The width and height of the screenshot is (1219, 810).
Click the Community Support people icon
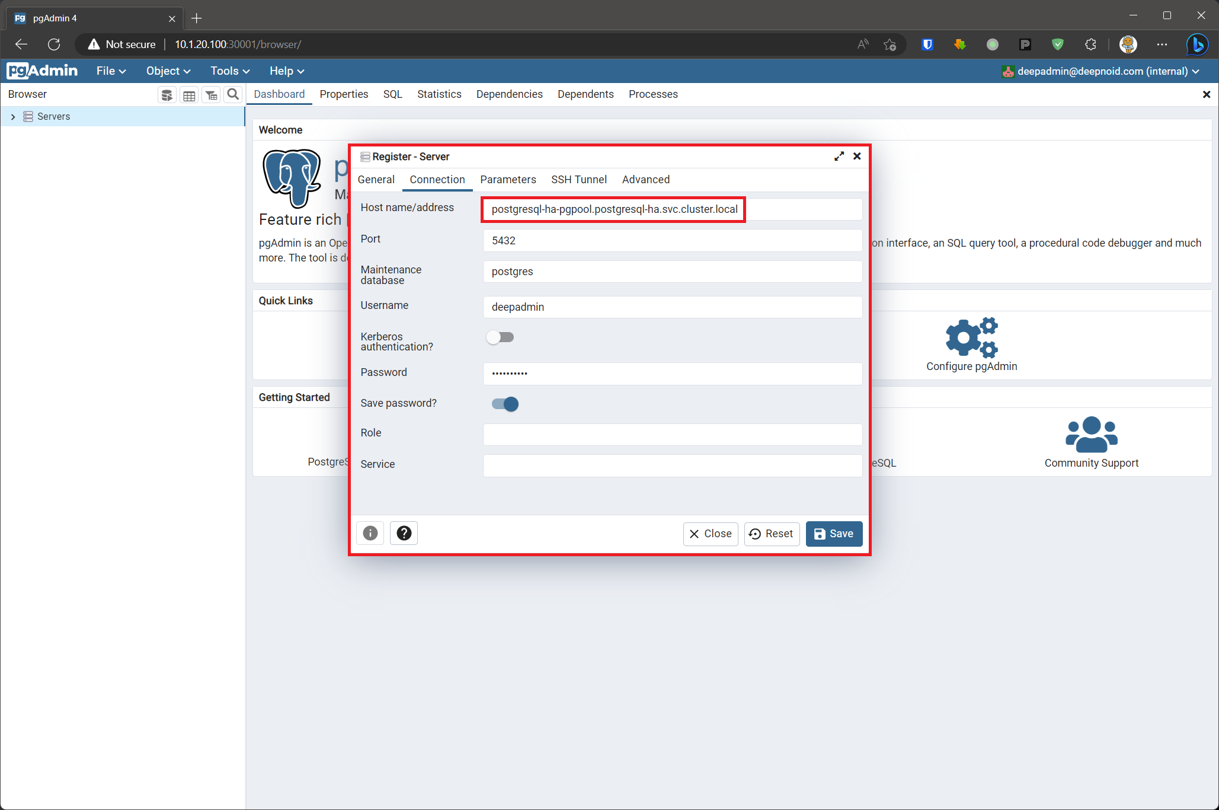click(x=1091, y=434)
